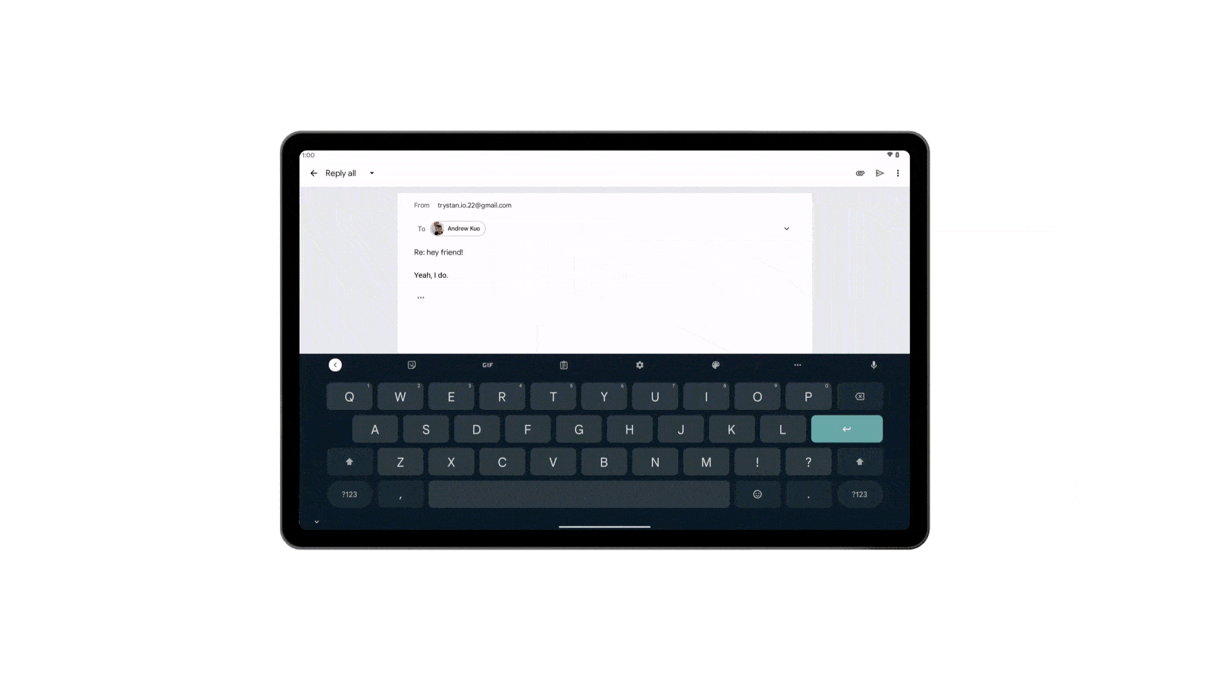
Task: Select the microphone voice input icon
Action: (x=874, y=365)
